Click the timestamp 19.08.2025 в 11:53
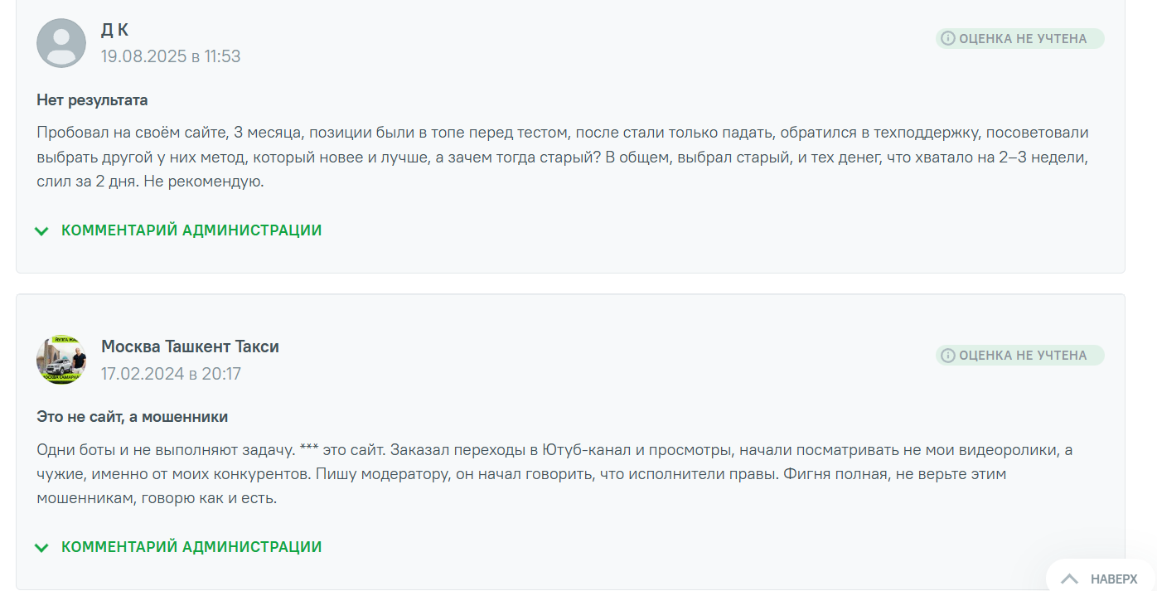 (x=171, y=56)
